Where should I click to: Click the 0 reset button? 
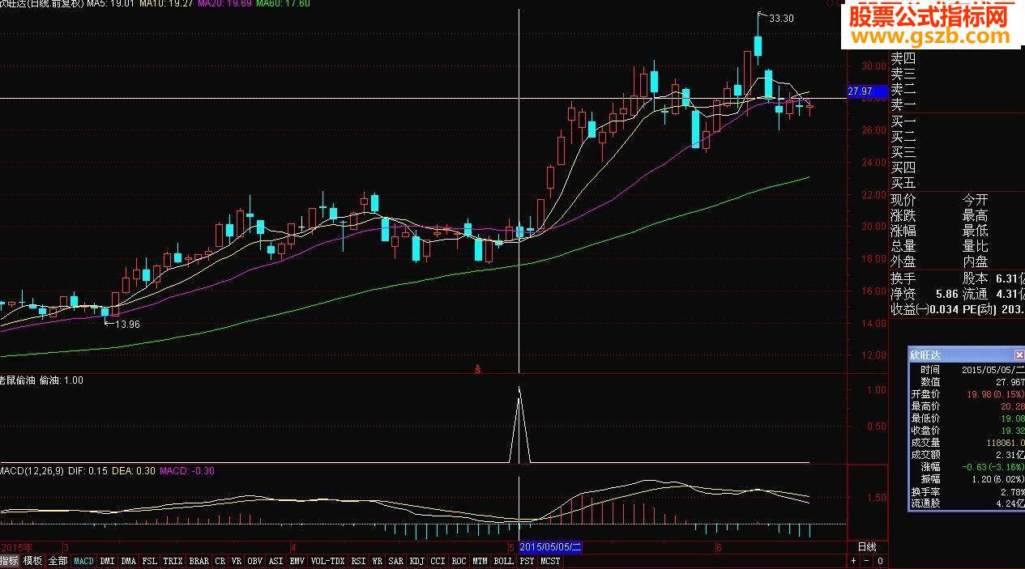click(x=881, y=561)
